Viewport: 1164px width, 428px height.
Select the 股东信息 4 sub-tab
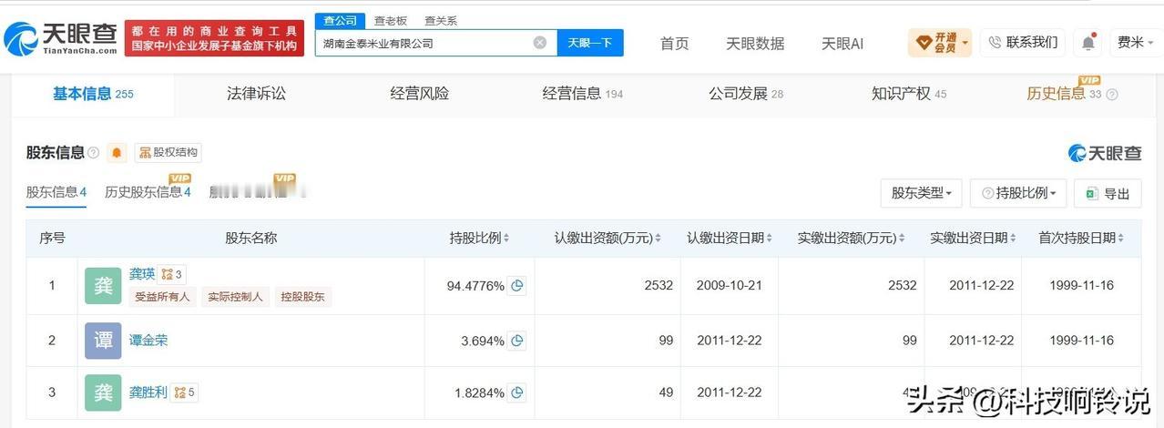click(56, 192)
